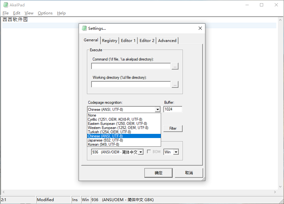Viewport: 284px width, 204px height.
Task: Click the horizontal scrollbar right arrow
Action: point(275,192)
